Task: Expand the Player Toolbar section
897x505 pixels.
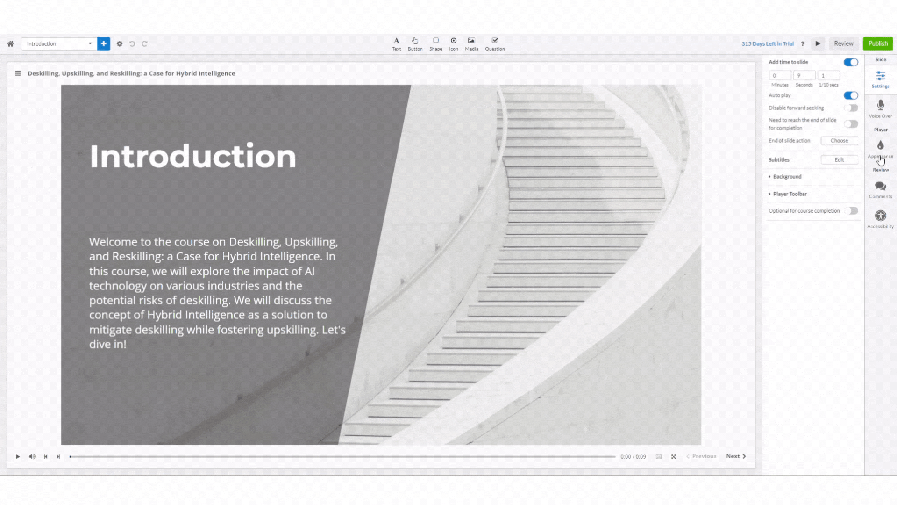Action: coord(790,194)
